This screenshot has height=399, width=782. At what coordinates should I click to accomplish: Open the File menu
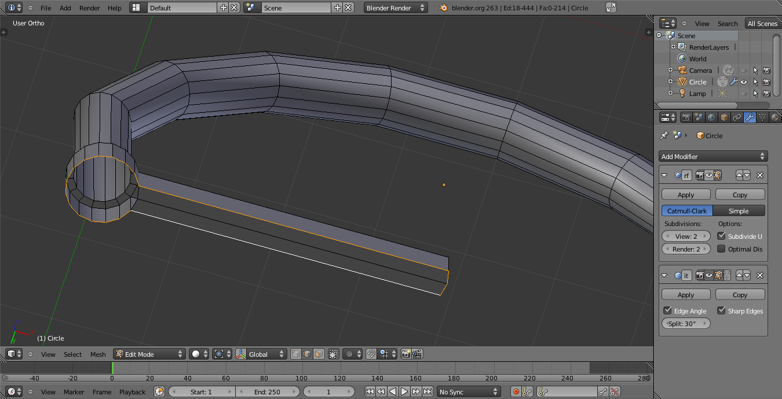pos(46,8)
